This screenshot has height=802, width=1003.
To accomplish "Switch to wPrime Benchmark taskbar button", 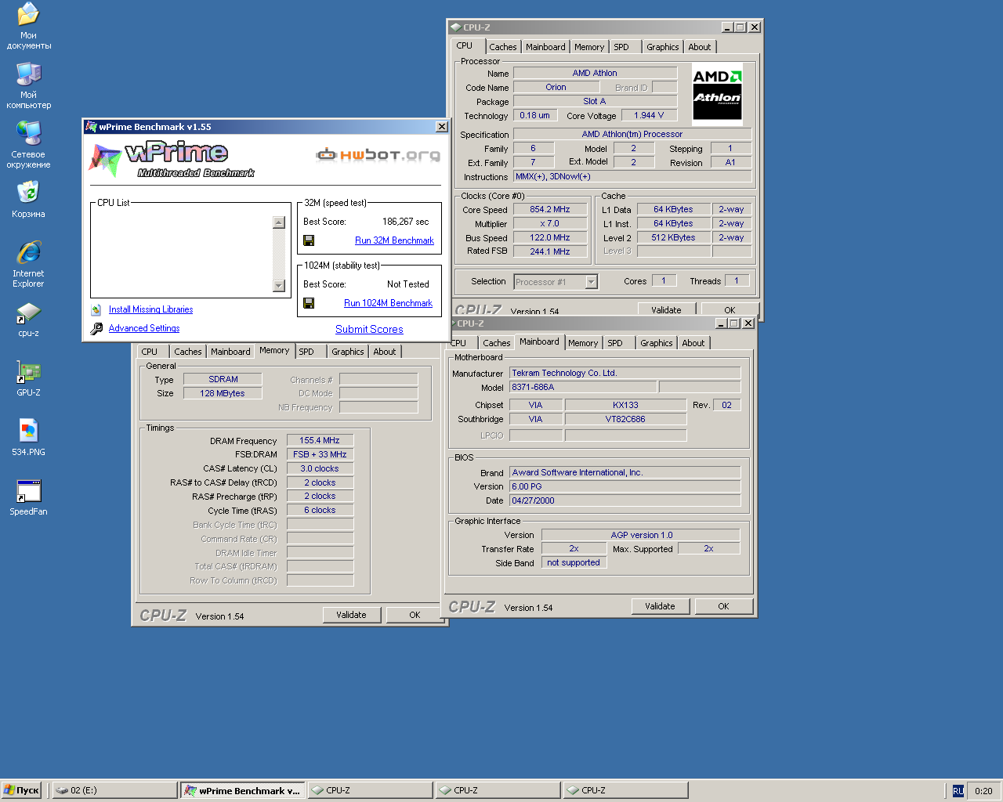I will pos(242,790).
